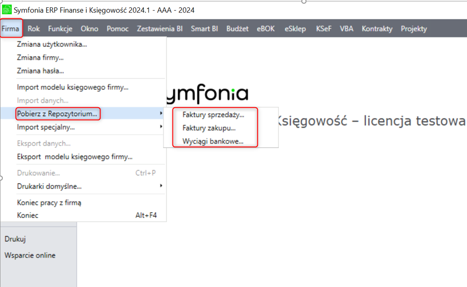Open the Firma menu
The image size is (467, 287).
coord(11,28)
